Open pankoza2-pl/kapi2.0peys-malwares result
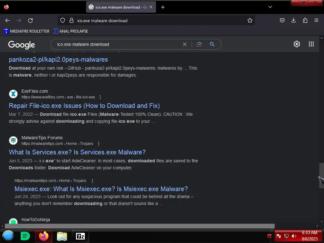324x243 pixels. 58,59
